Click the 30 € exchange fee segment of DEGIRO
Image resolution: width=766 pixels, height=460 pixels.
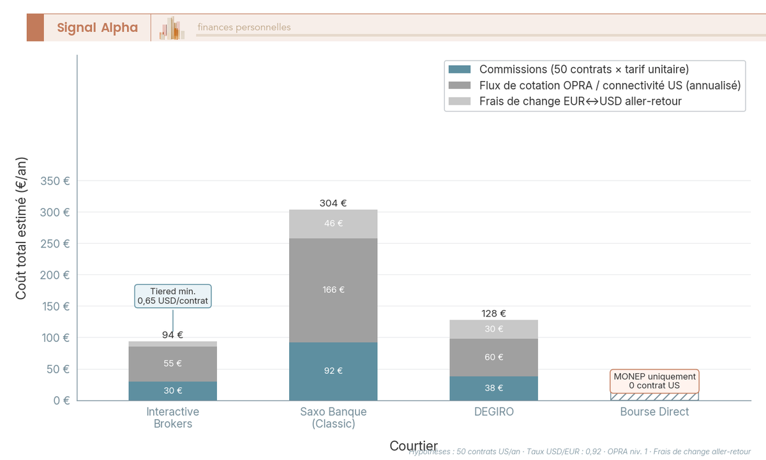tap(493, 329)
